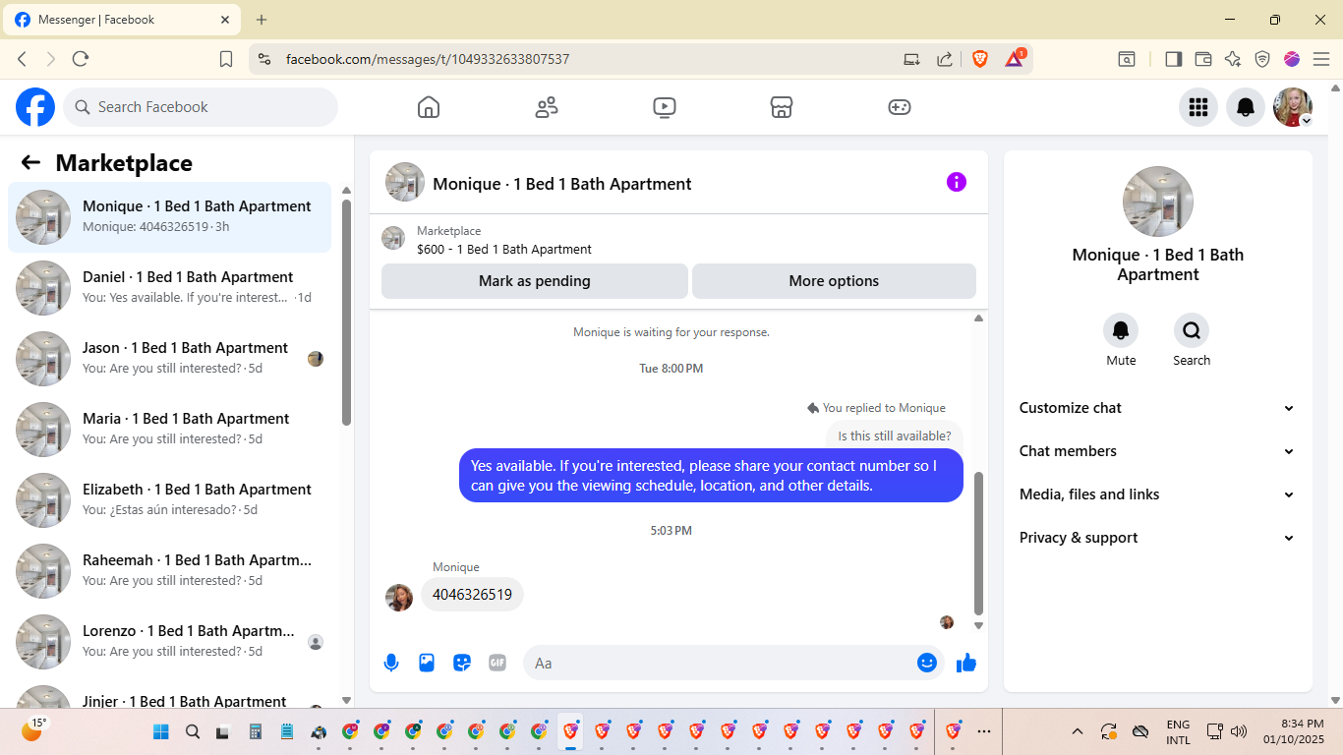Open Raheemah's 1 Bed 1 Bath conversation
The width and height of the screenshot is (1343, 755).
[169, 571]
